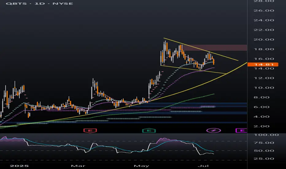Select the upper descending yellow wedge line
This screenshot has height=169, width=286.
click(x=201, y=49)
